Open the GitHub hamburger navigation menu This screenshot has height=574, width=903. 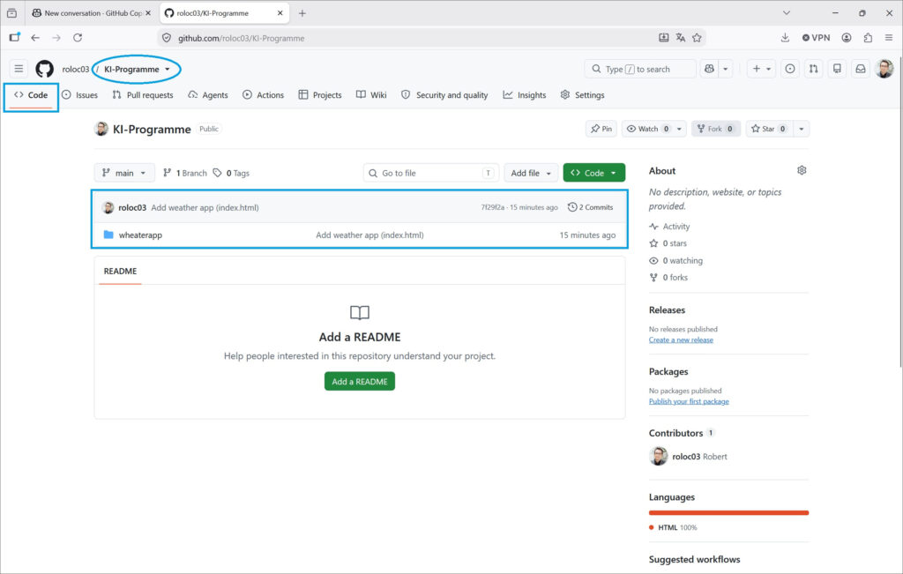(19, 69)
